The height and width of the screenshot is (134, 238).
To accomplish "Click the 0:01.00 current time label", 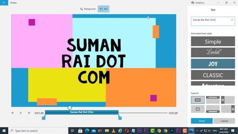I will [39, 113].
